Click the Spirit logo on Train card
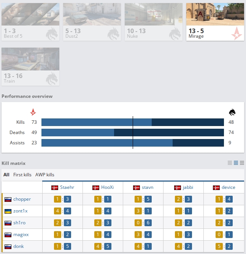Image resolution: width=246 pixels, height=254 pixels. click(x=52, y=78)
